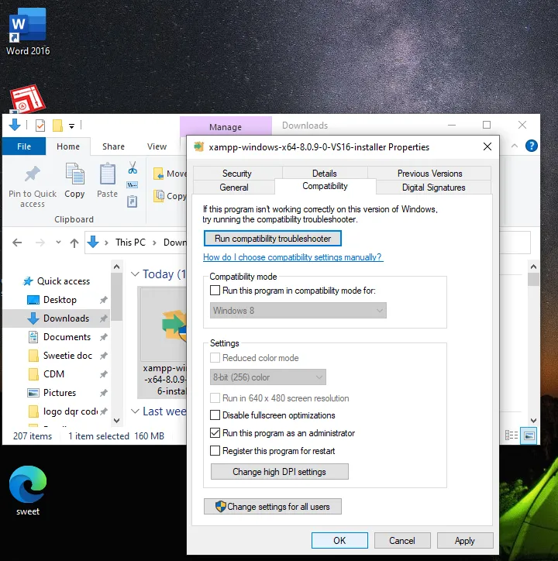Click the Paste shortcut icon
This screenshot has height=561, width=558.
(132, 201)
